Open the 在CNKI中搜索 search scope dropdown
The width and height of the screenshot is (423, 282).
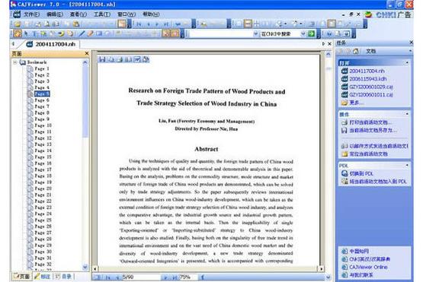click(x=303, y=33)
